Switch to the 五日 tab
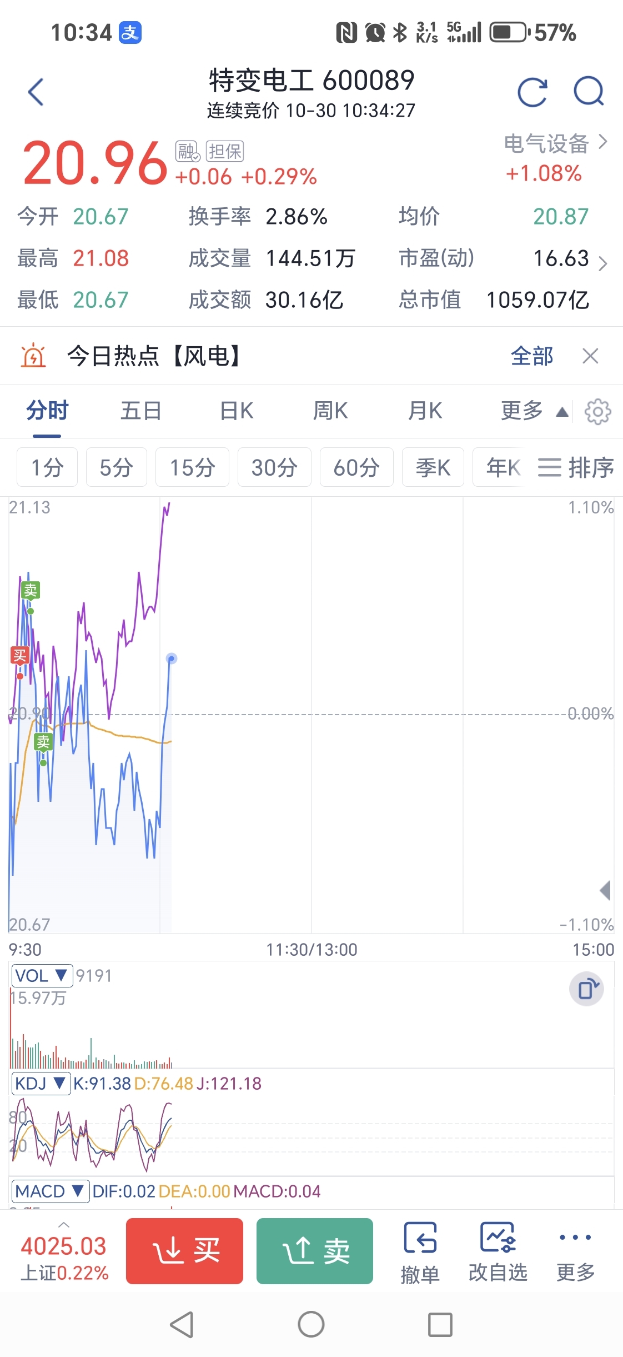 click(x=141, y=411)
